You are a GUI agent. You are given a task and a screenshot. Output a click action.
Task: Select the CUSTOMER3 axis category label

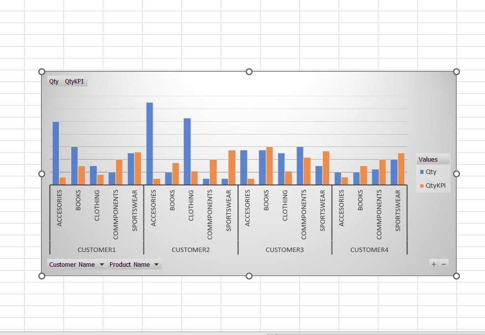click(285, 250)
